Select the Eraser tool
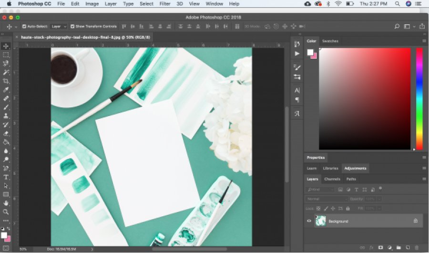This screenshot has height=253, width=429. point(6,134)
